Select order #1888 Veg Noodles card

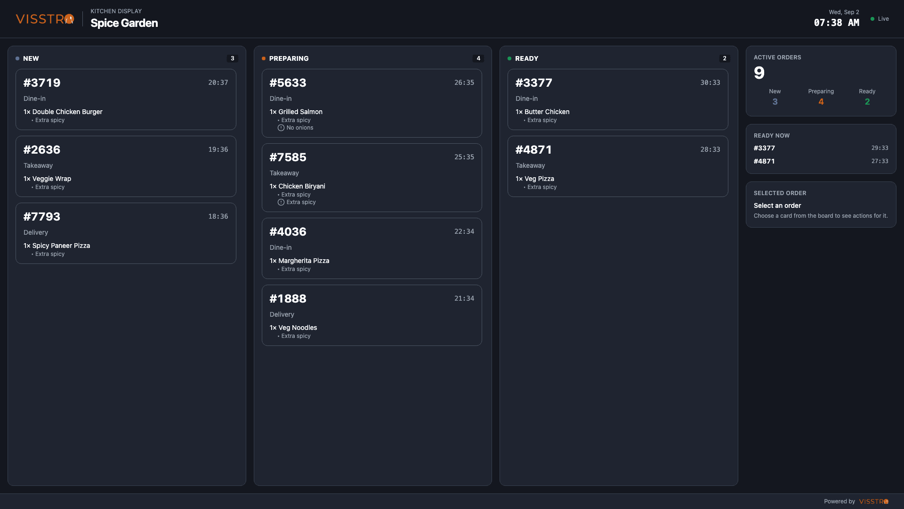pyautogui.click(x=371, y=315)
